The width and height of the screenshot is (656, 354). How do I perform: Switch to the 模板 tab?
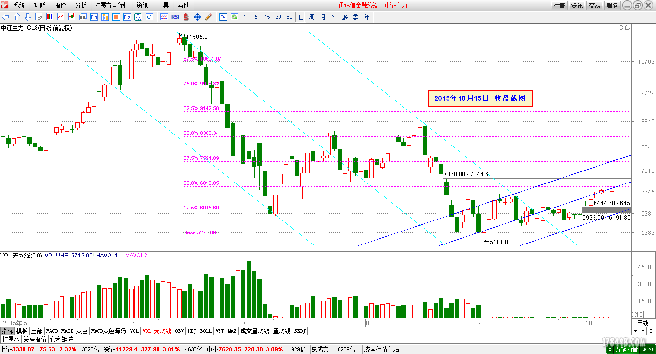click(22, 331)
